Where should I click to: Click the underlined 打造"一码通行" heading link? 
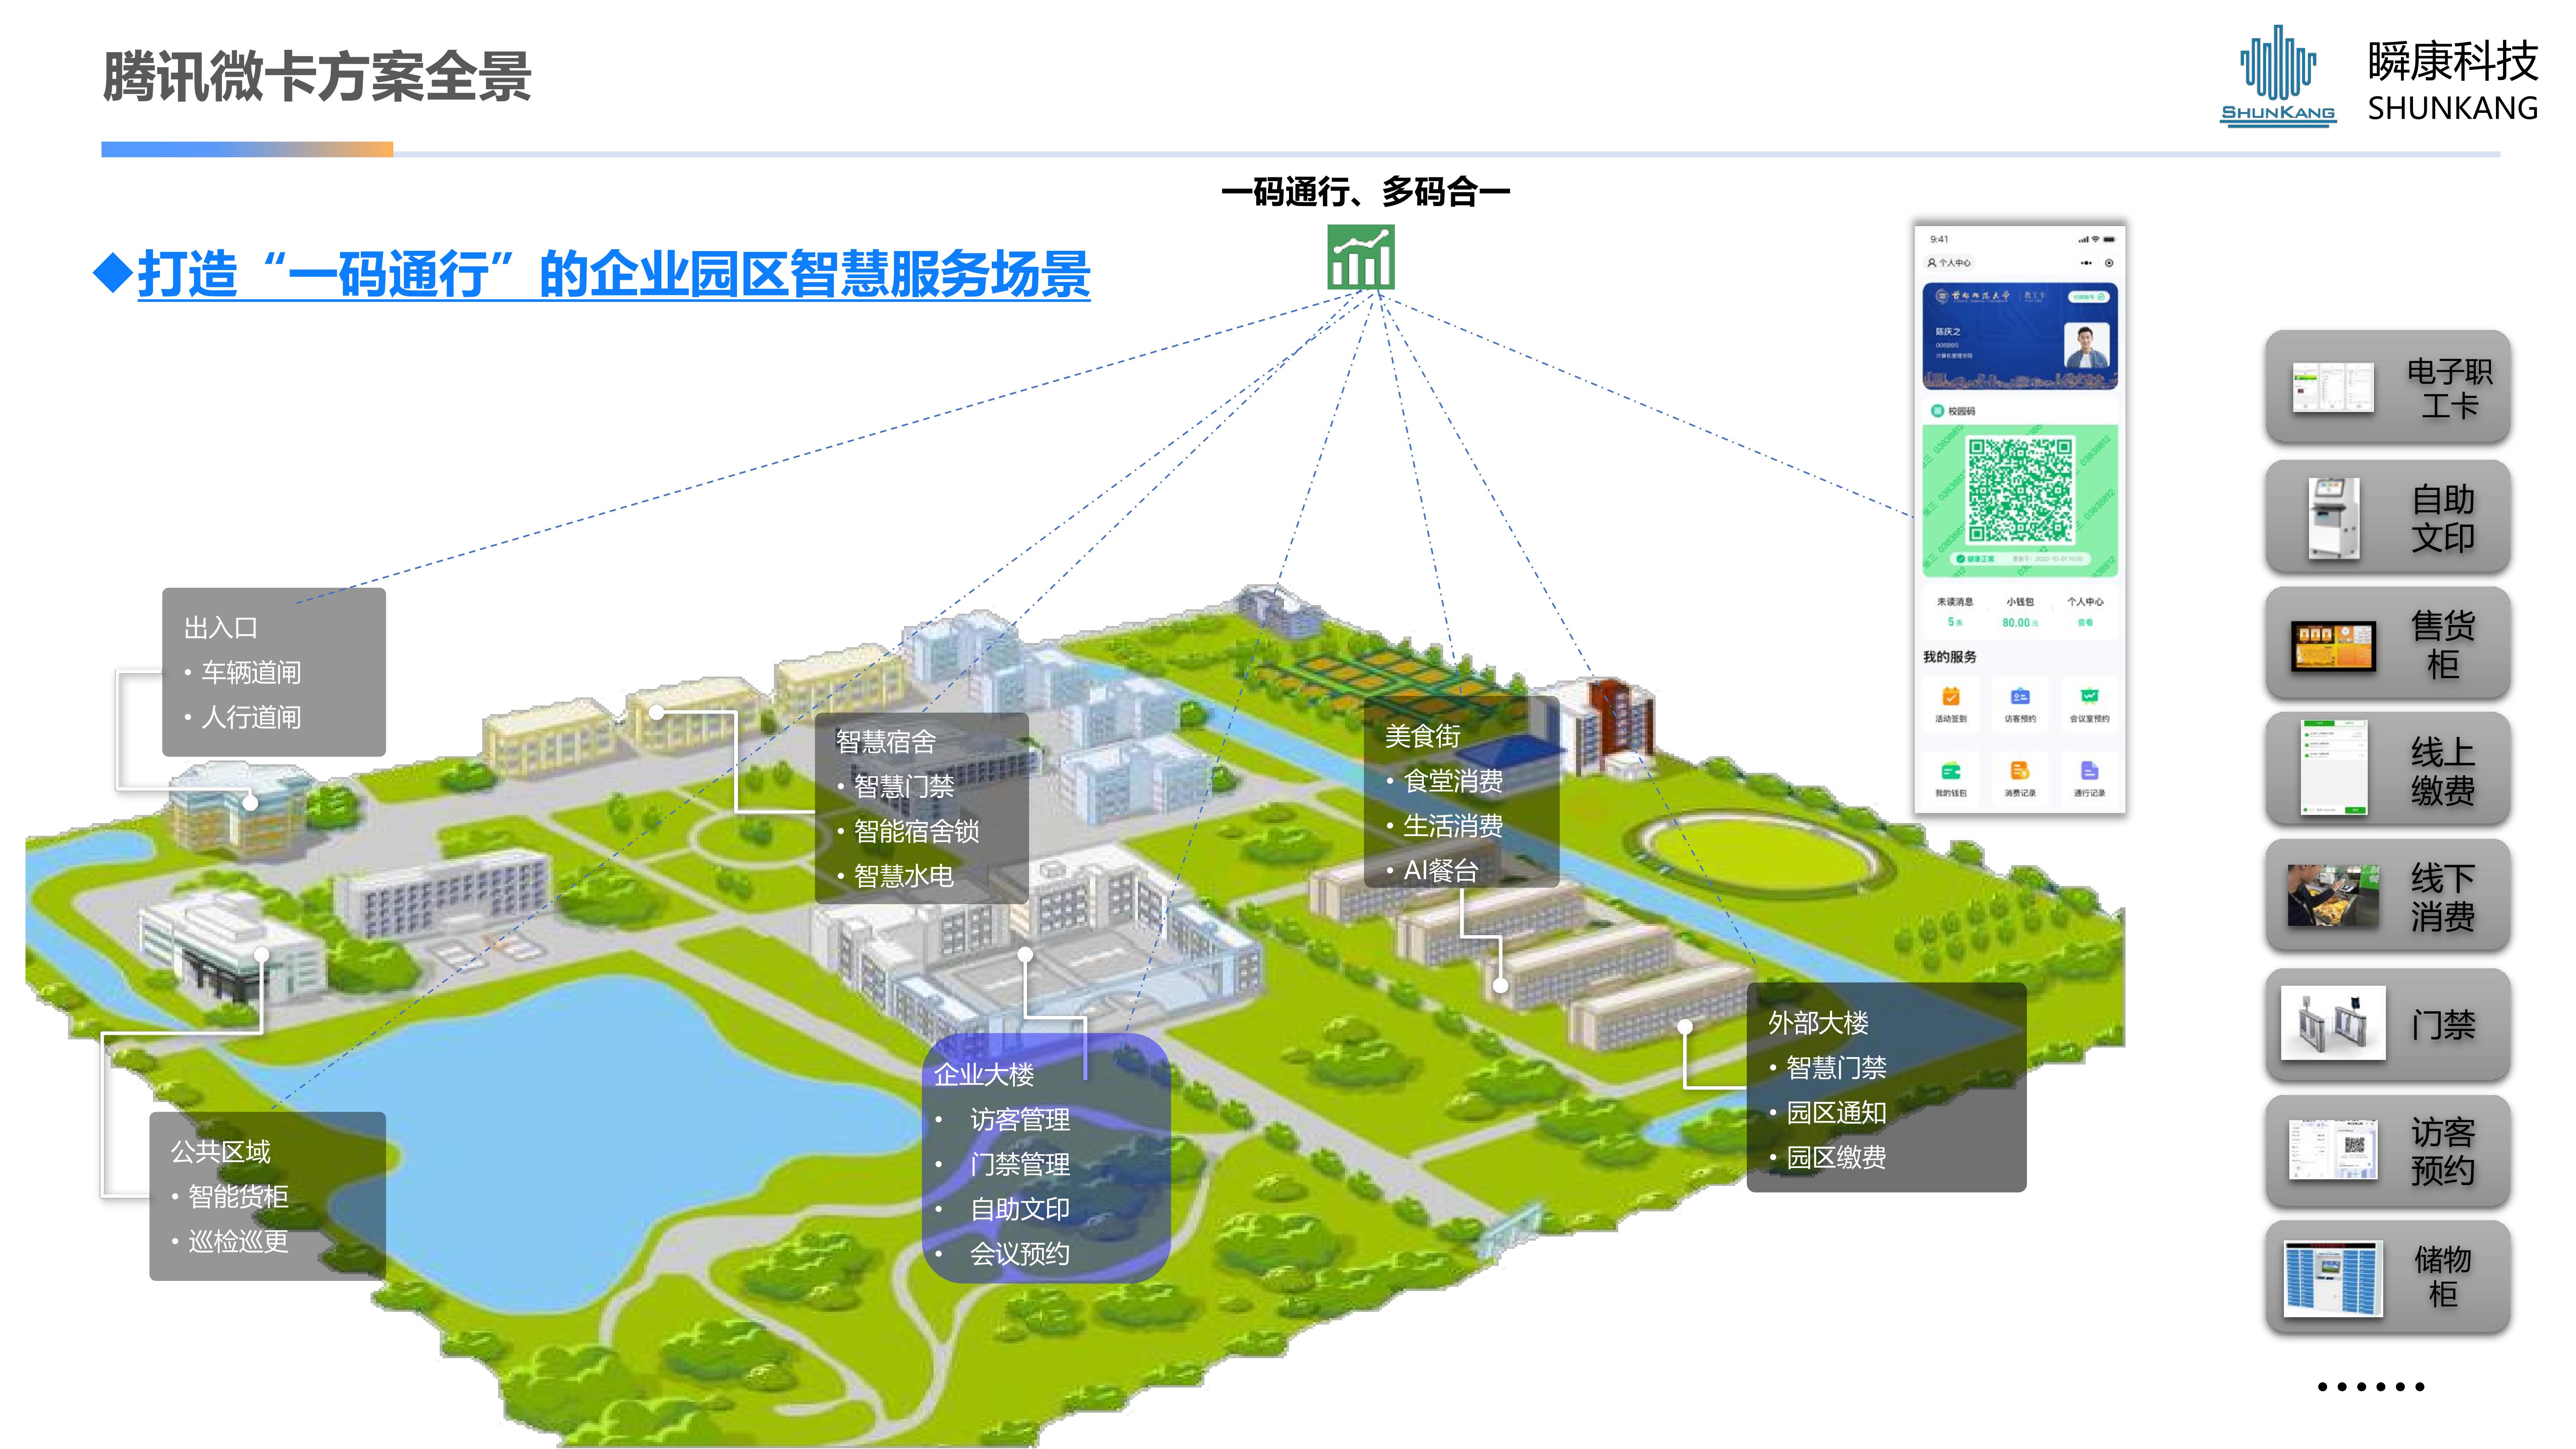(614, 274)
